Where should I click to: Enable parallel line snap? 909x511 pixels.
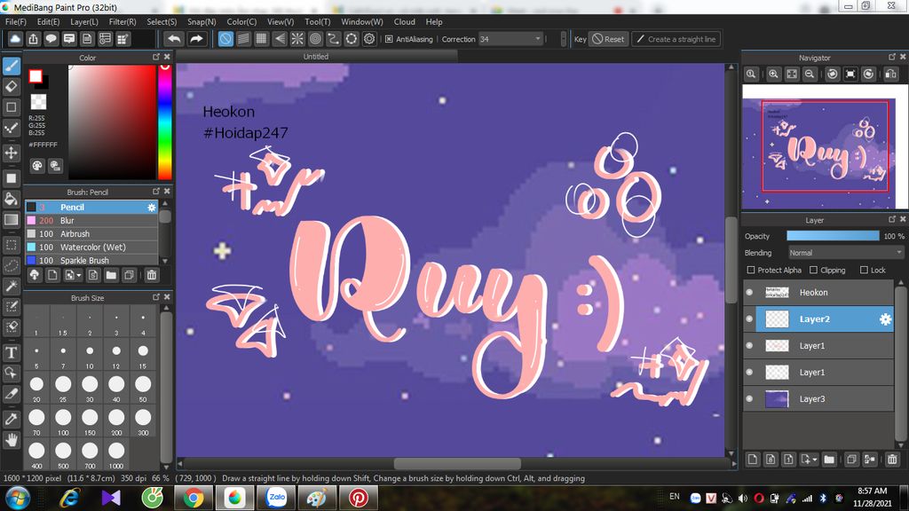point(243,39)
